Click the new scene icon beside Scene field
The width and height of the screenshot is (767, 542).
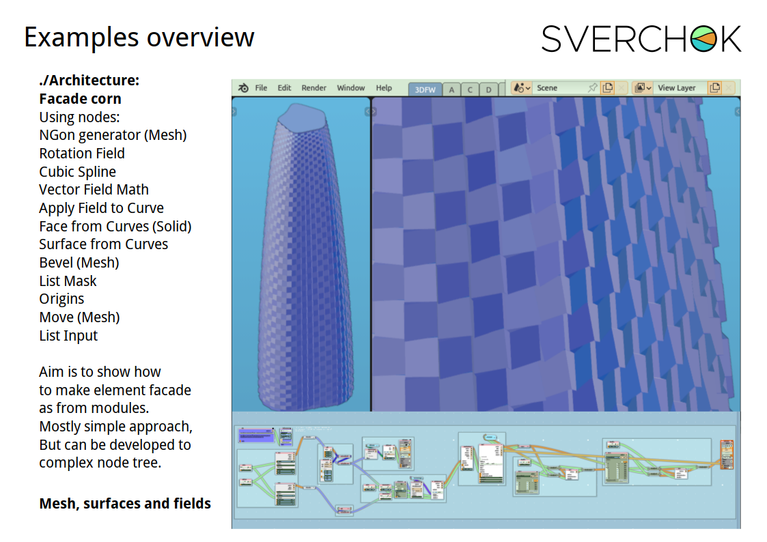[607, 88]
